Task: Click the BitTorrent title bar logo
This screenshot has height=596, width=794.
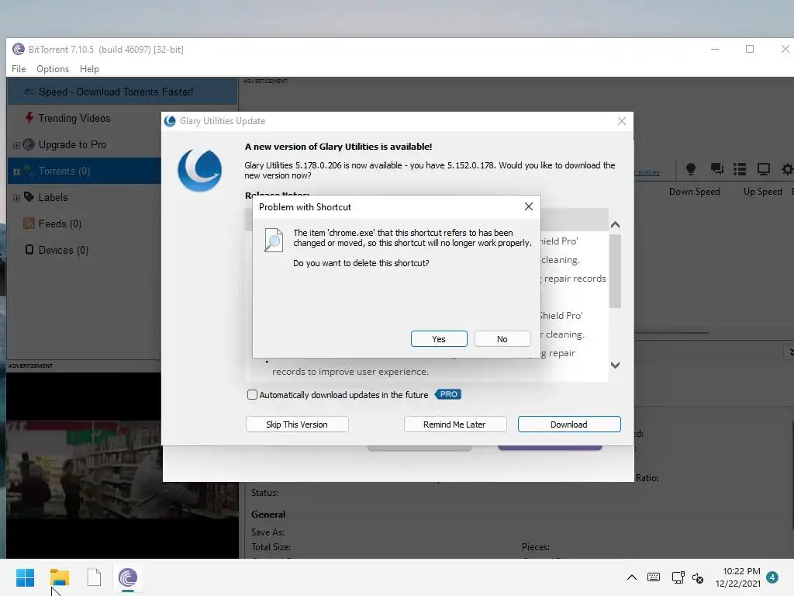Action: pos(19,49)
